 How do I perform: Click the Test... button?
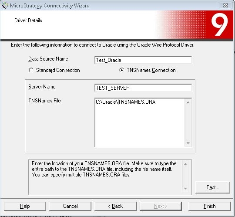click(x=213, y=187)
